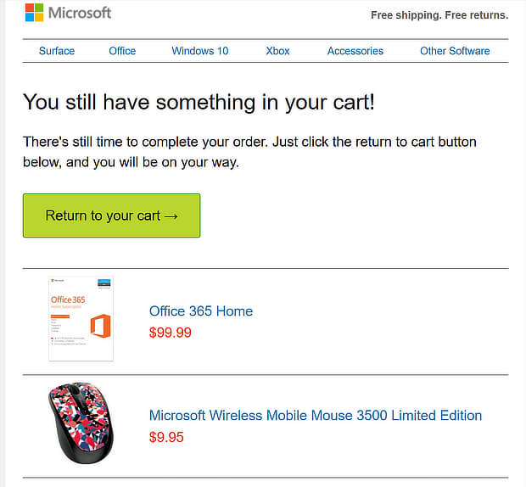Open the Surface navigation link
Image resolution: width=526 pixels, height=487 pixels.
pos(57,51)
